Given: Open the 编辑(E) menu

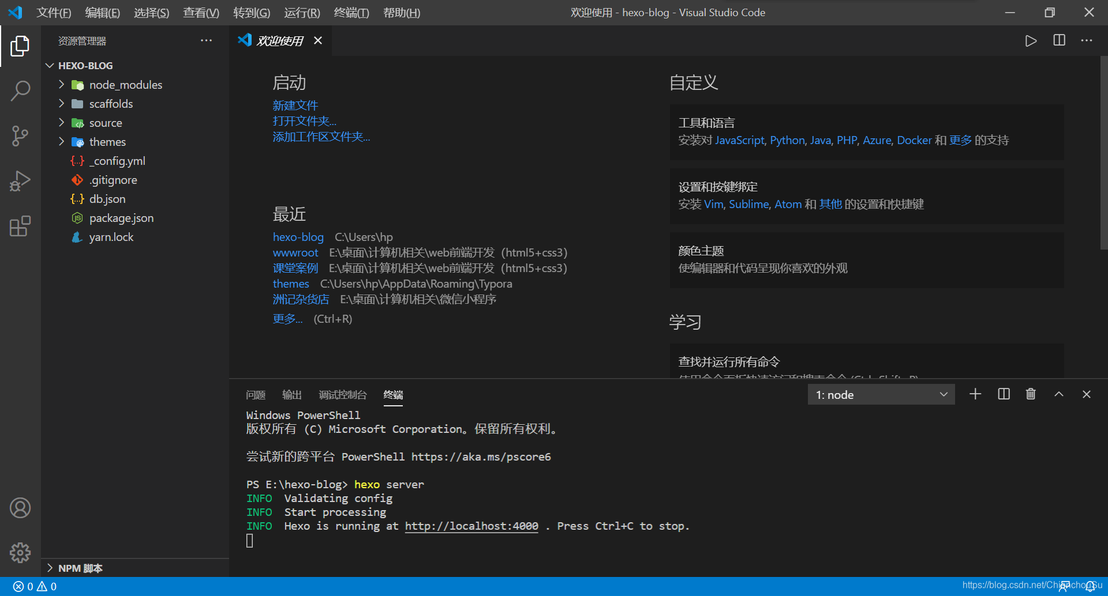Looking at the screenshot, I should coord(103,13).
